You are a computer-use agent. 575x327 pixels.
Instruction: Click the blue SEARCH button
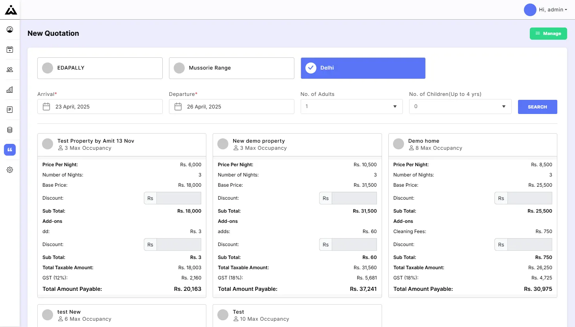point(537,107)
